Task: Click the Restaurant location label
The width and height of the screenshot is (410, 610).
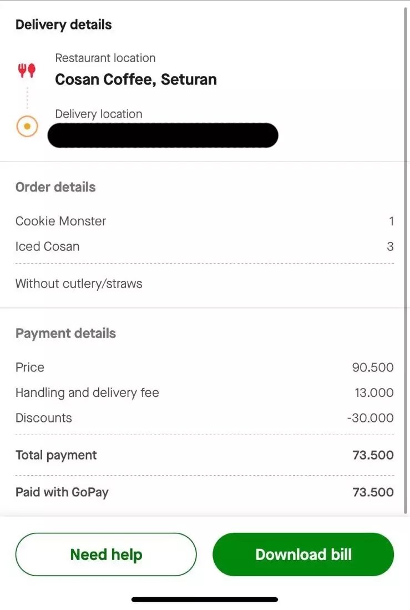Action: [105, 58]
